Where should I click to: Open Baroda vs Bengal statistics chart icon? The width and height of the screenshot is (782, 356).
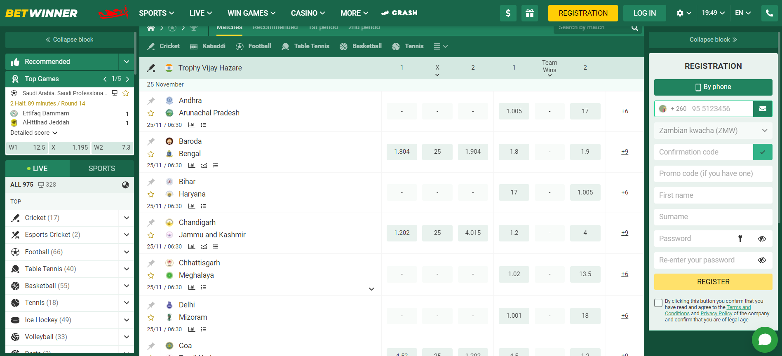pyautogui.click(x=192, y=165)
